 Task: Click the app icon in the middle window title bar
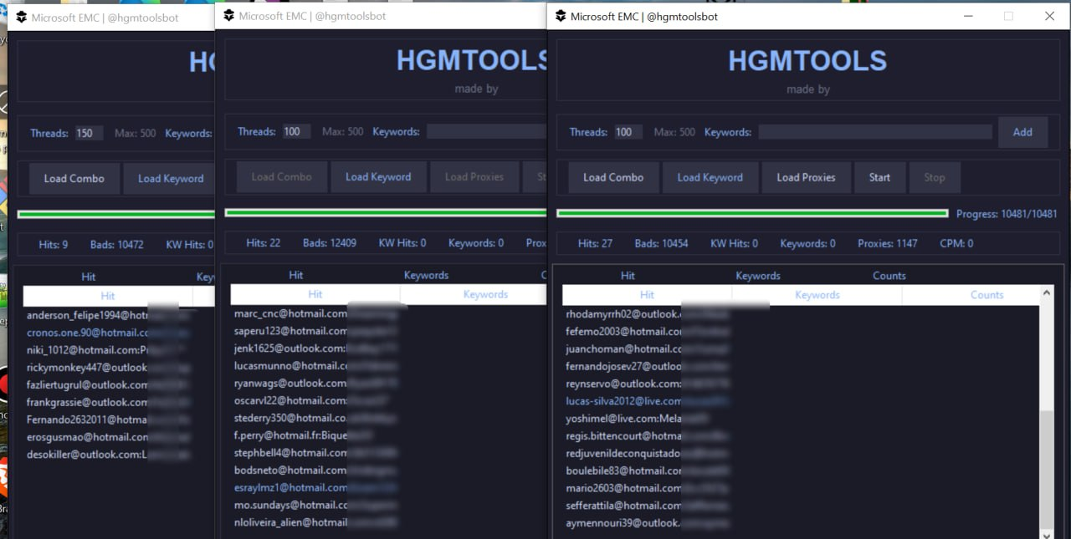228,16
